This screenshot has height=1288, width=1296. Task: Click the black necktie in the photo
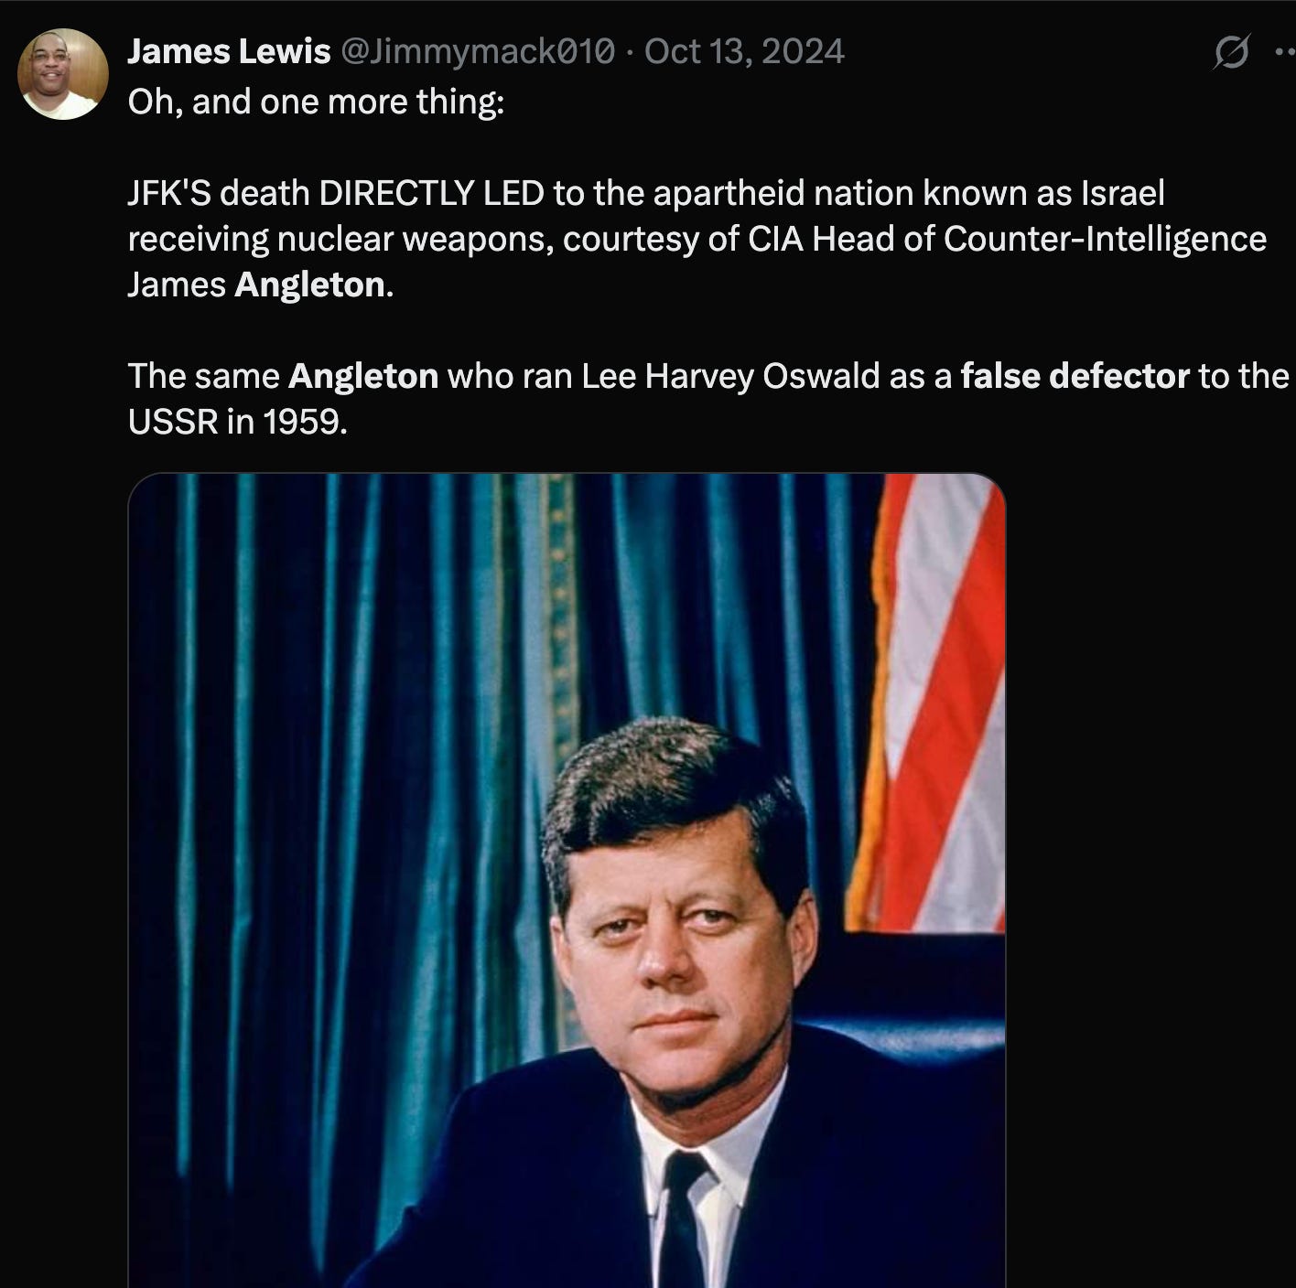click(685, 1220)
